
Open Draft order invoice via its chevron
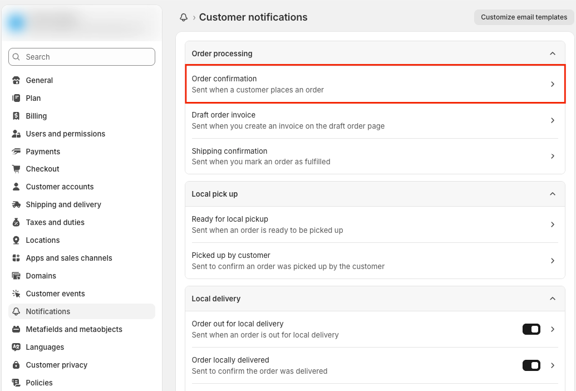click(x=553, y=120)
